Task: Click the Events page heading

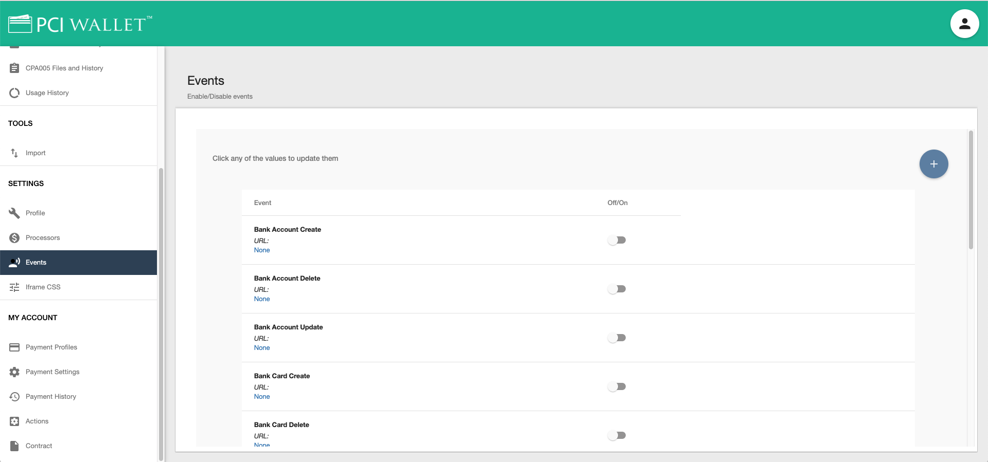Action: coord(206,81)
